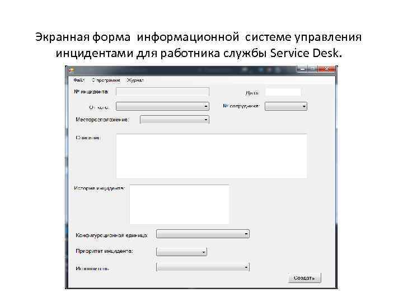Open the Месторасположение dropdown
403x302 pixels.
tap(174, 119)
